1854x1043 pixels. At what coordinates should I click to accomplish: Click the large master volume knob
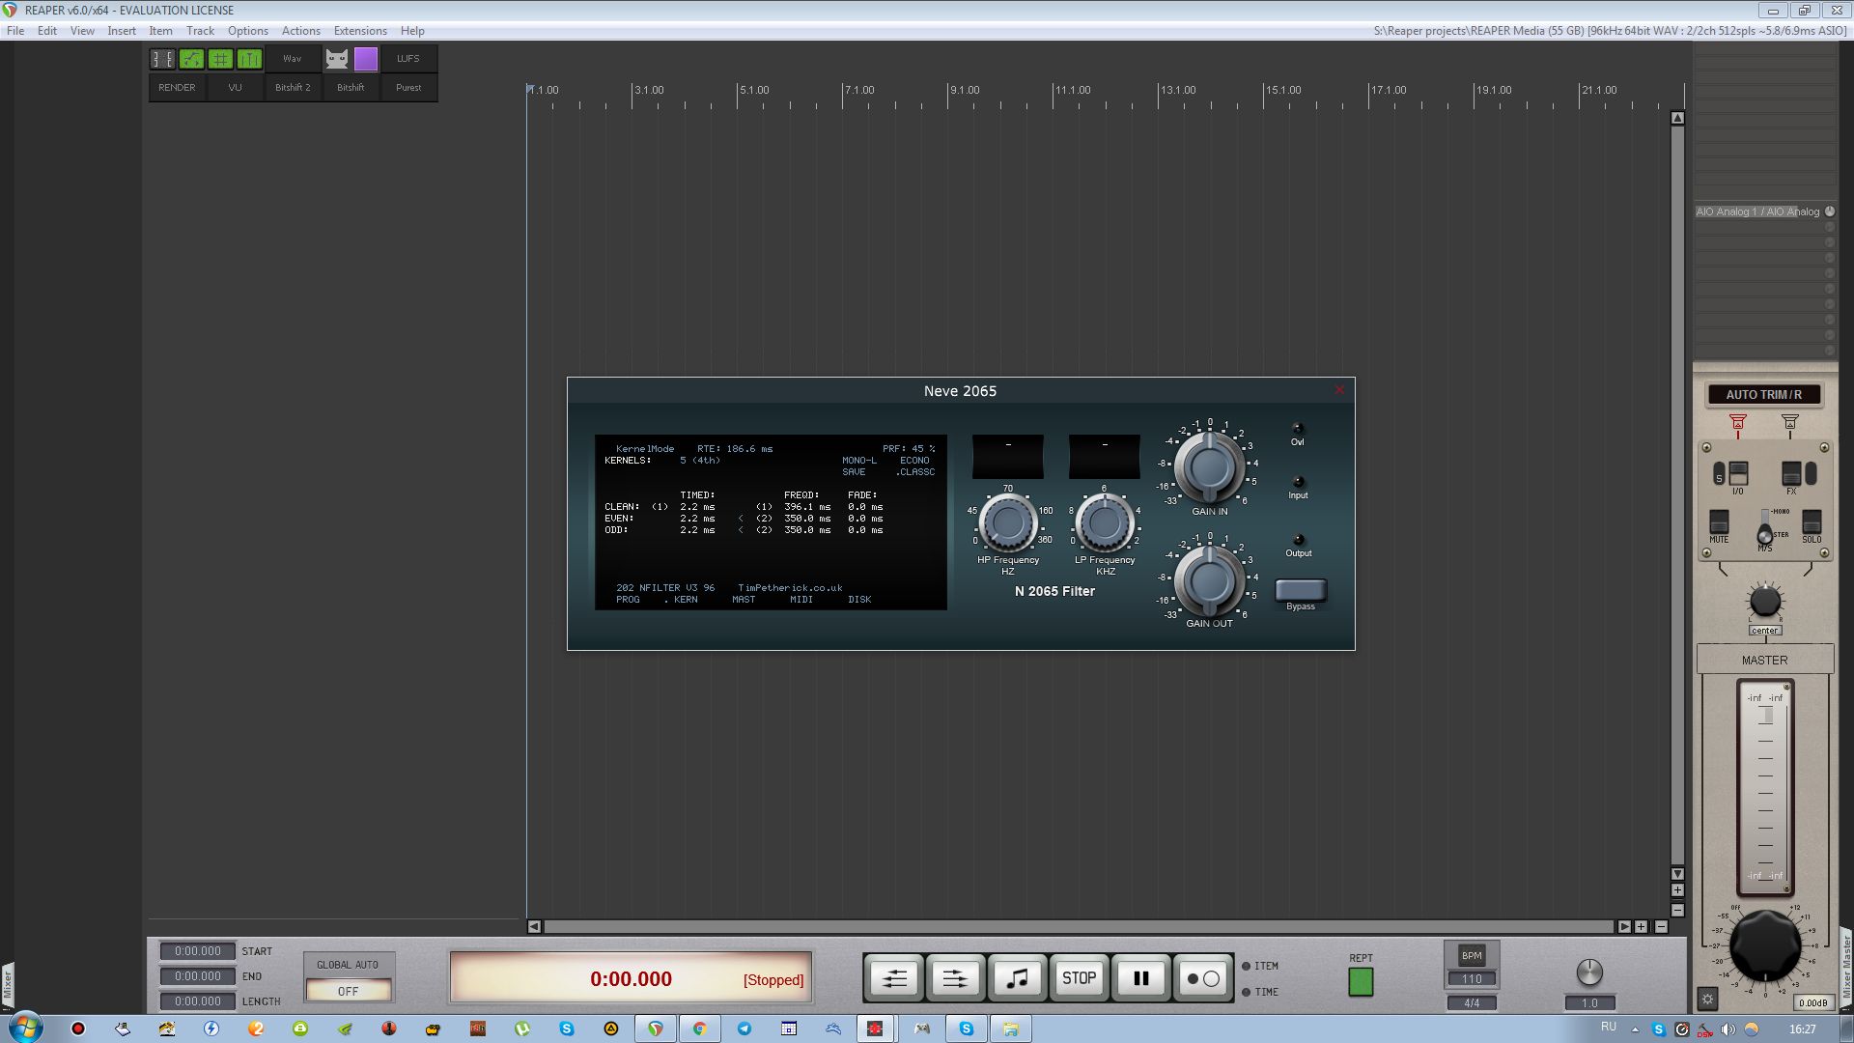[1765, 947]
